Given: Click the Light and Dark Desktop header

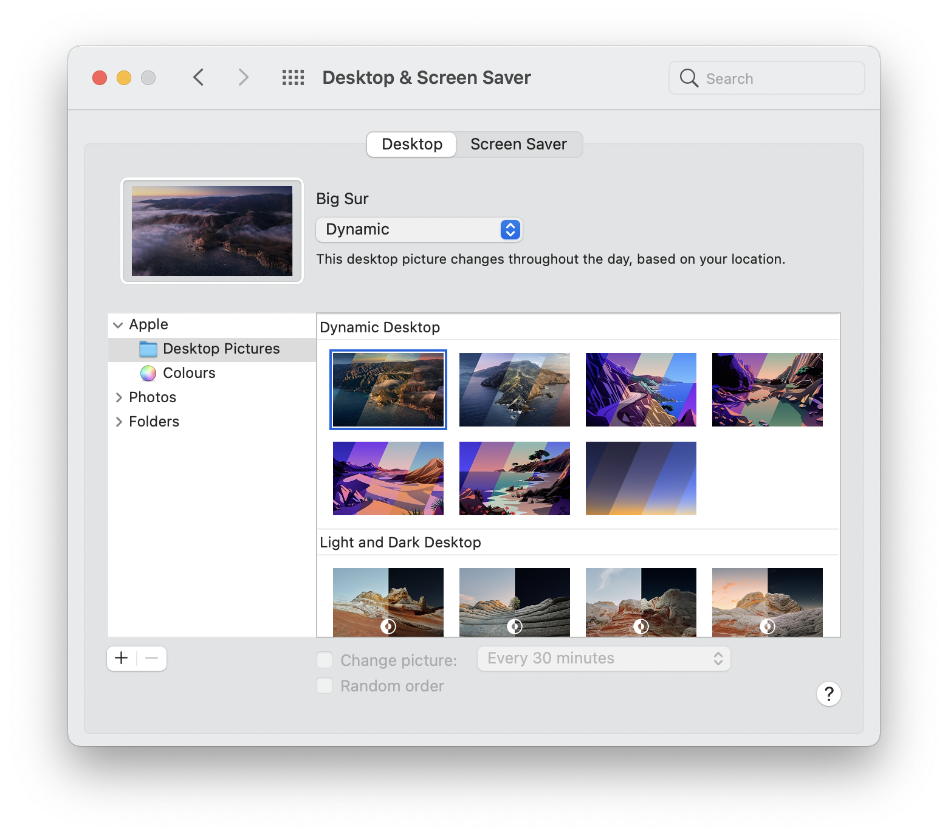Looking at the screenshot, I should click(x=400, y=543).
